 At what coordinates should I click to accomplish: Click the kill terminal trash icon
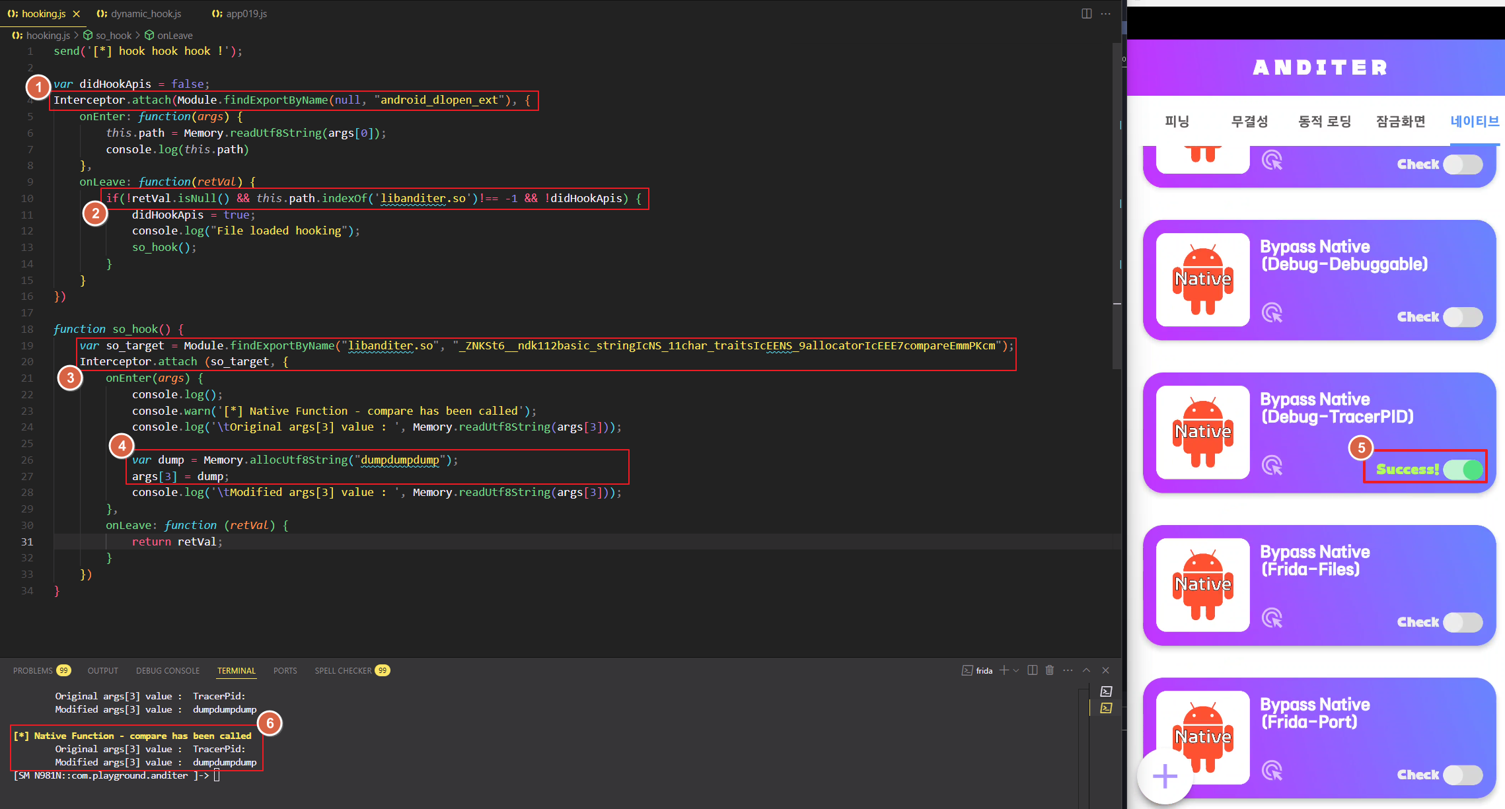(x=1050, y=670)
